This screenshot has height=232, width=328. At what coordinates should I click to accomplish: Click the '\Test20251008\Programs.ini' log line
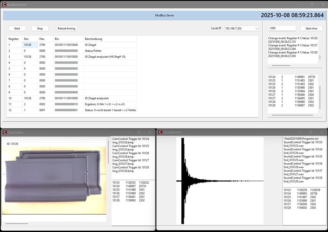coord(301,139)
